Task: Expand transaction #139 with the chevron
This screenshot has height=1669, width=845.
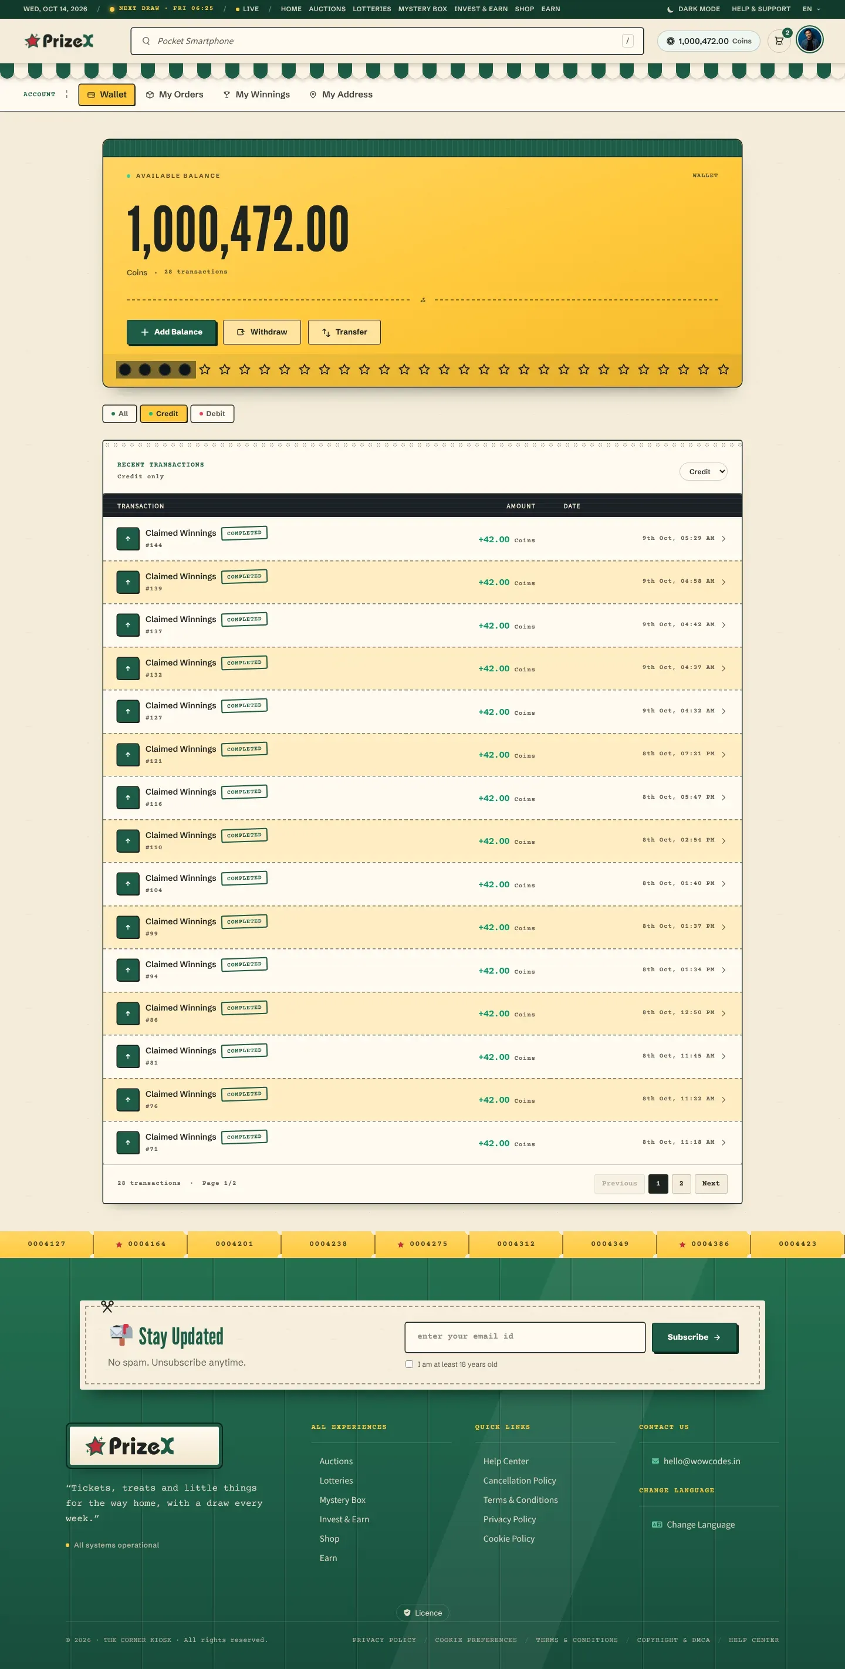Action: tap(723, 582)
